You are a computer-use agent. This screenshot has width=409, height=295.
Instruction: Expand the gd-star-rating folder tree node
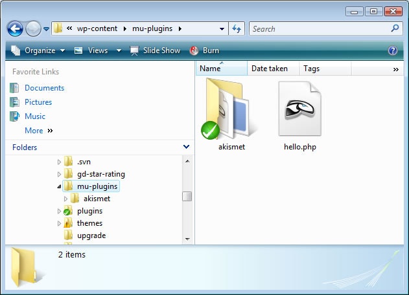[60, 174]
